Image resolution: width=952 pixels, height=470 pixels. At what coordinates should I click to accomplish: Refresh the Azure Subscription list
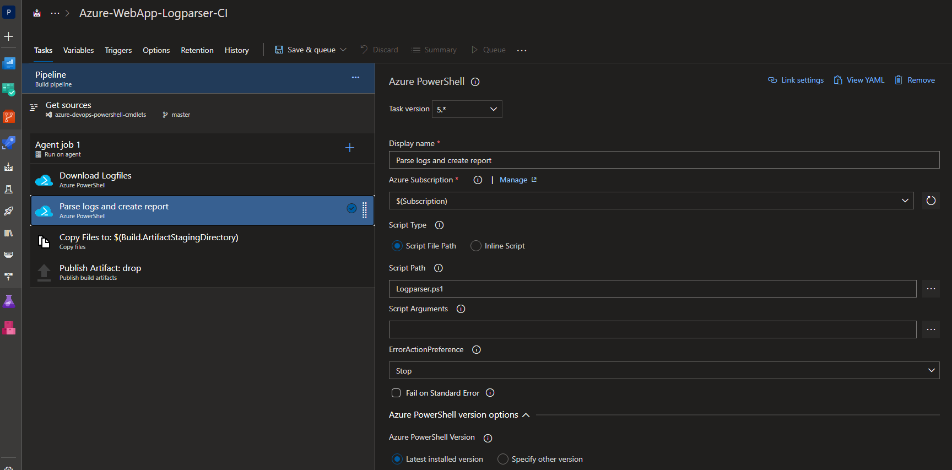click(931, 201)
